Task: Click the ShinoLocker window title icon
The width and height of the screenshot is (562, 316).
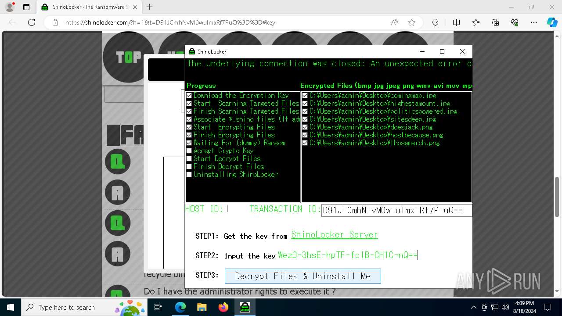Action: [x=191, y=51]
